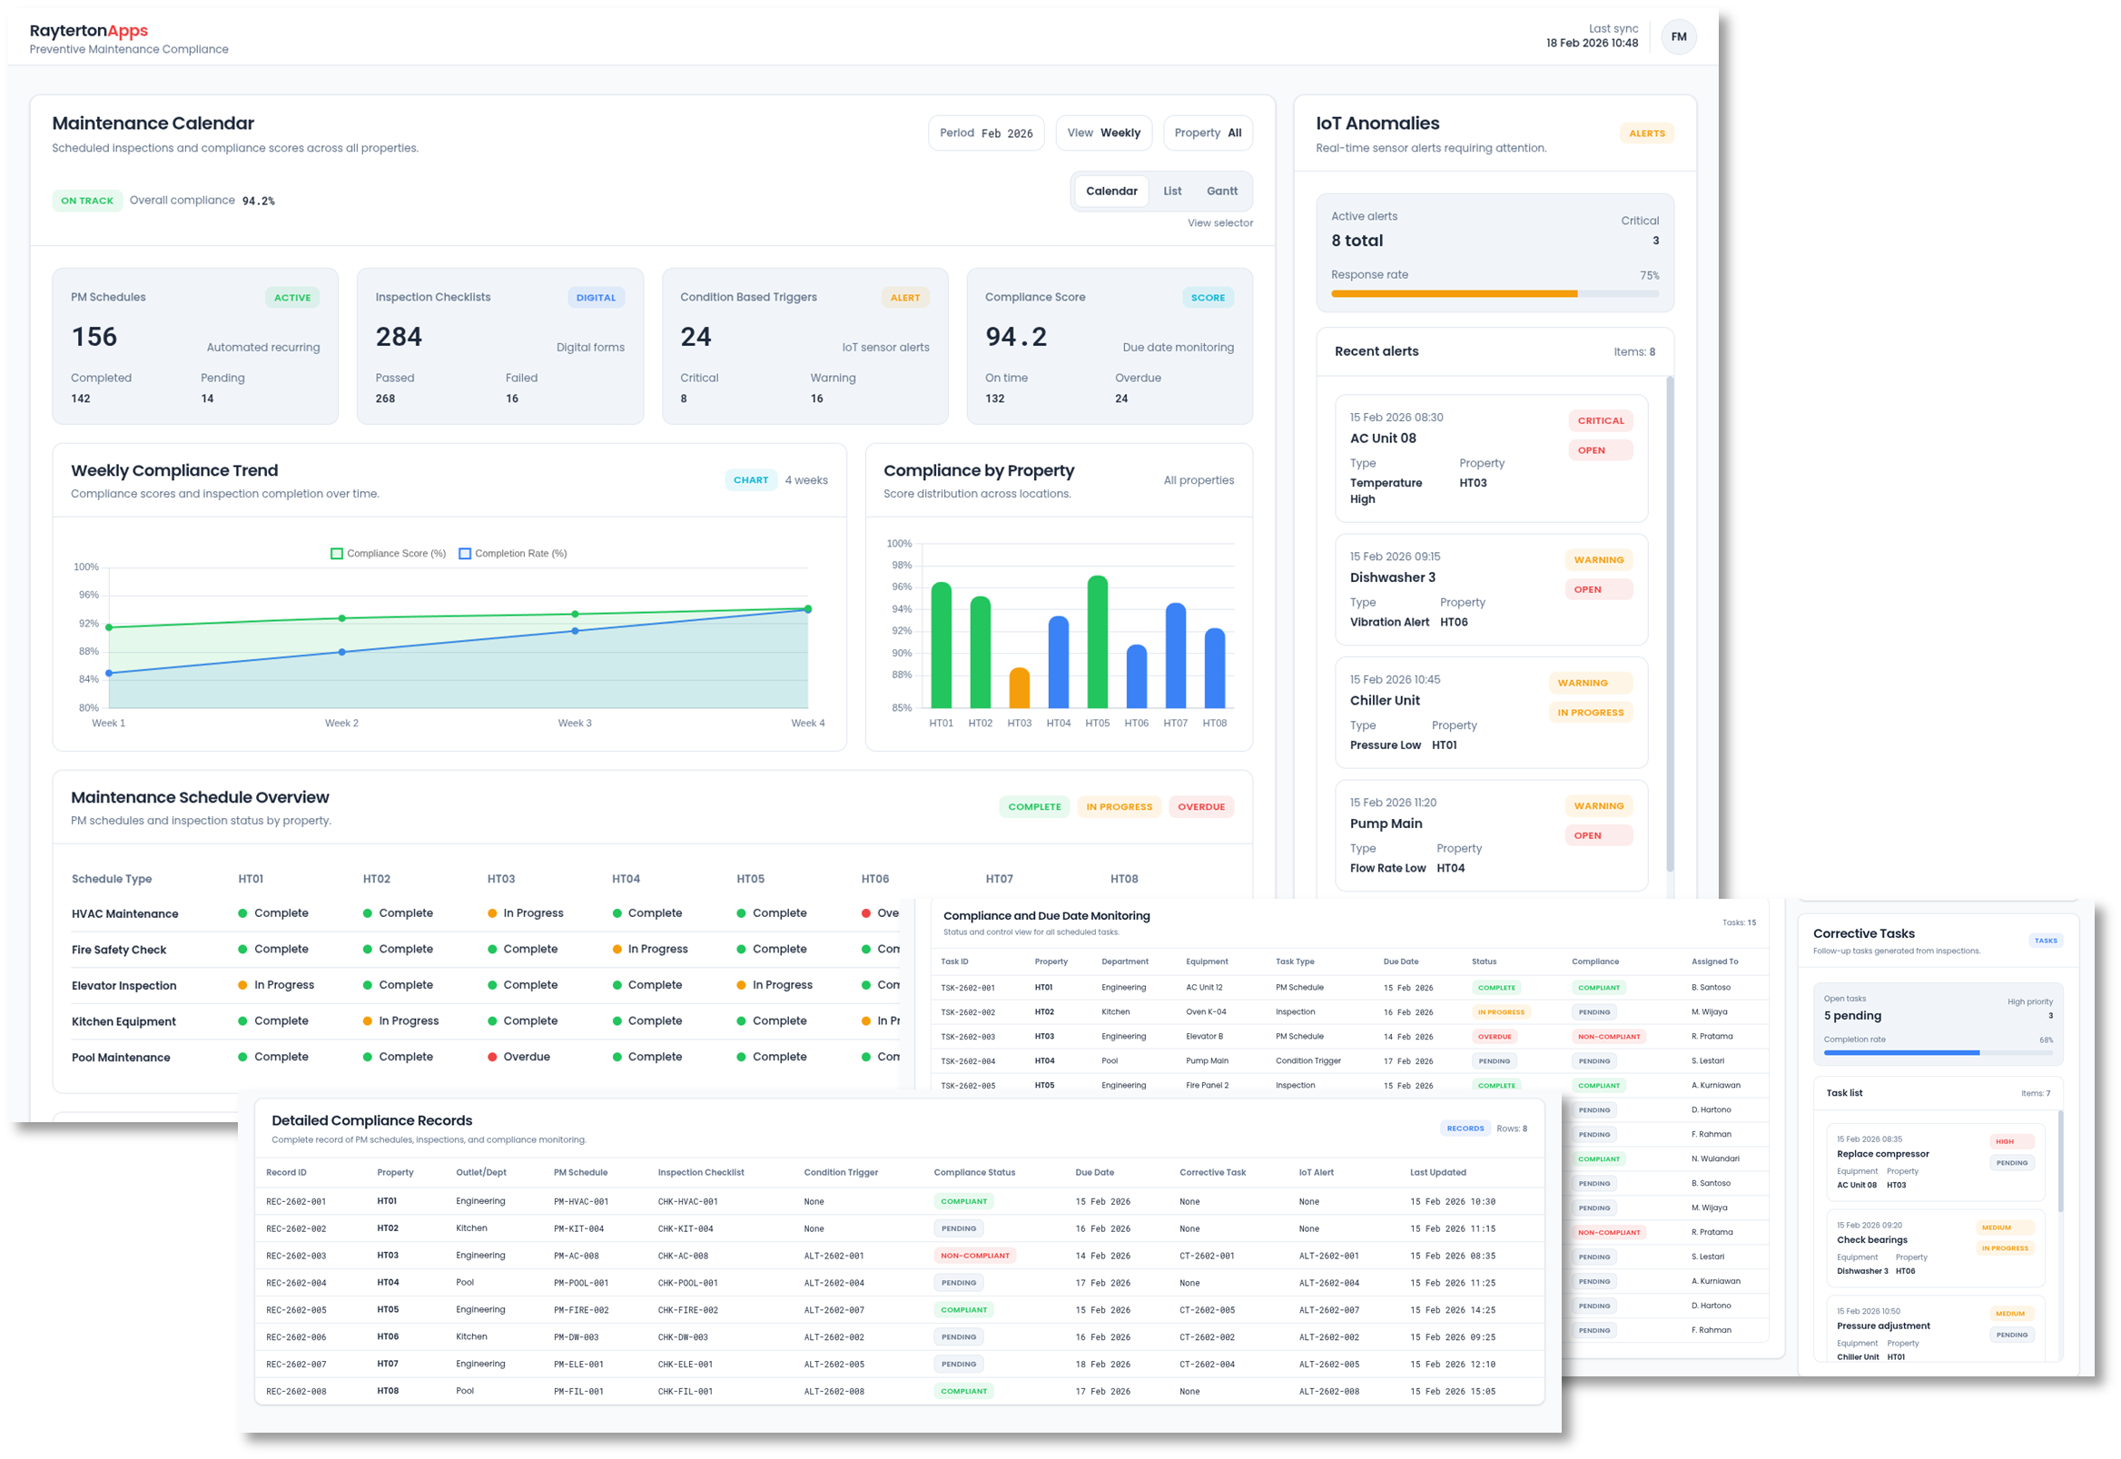
Task: Switch to the Calendar view tab
Action: [1110, 191]
